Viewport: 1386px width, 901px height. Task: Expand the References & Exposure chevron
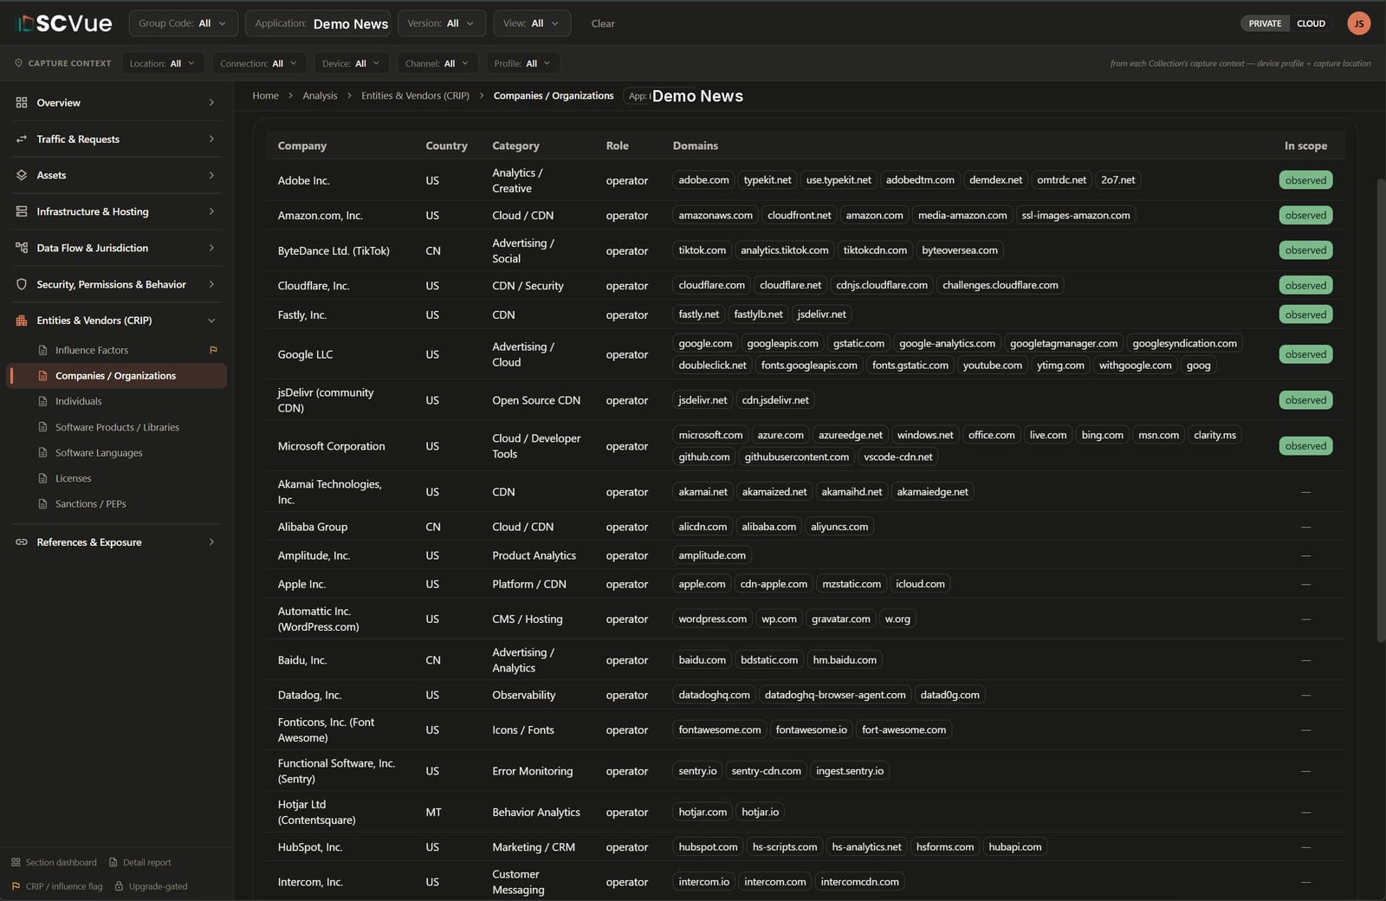(211, 542)
